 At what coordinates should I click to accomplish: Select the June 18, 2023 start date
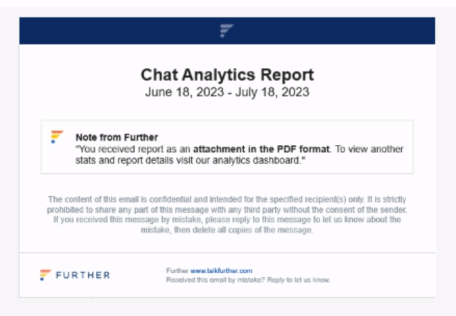(x=184, y=92)
